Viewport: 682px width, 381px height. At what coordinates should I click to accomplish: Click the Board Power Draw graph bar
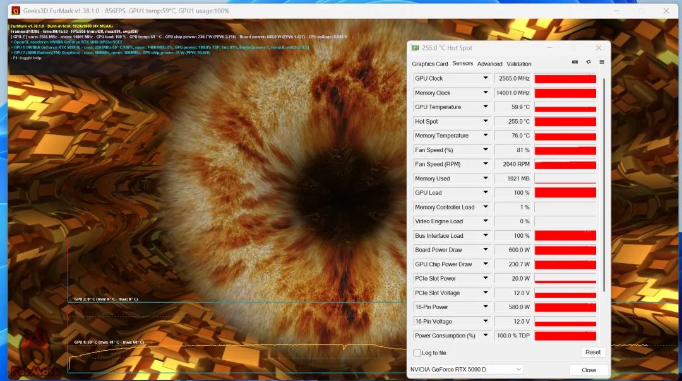point(565,250)
